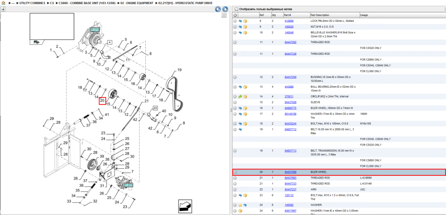The height and width of the screenshot is (215, 446).
Task: Open CS breadcrumb level
Action: (52, 3)
